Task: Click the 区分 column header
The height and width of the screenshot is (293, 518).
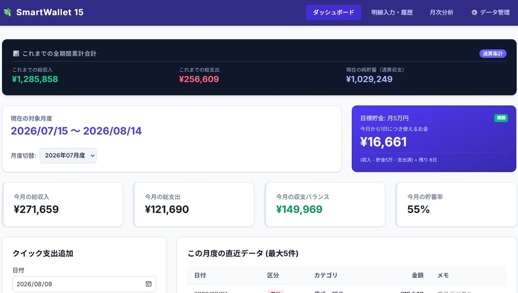Action: [x=273, y=275]
